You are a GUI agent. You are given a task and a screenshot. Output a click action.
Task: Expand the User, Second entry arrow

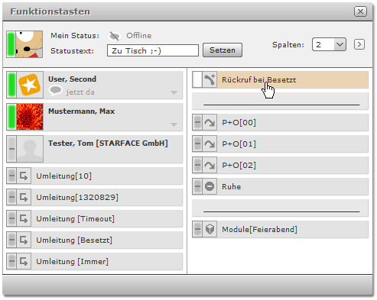coord(174,92)
